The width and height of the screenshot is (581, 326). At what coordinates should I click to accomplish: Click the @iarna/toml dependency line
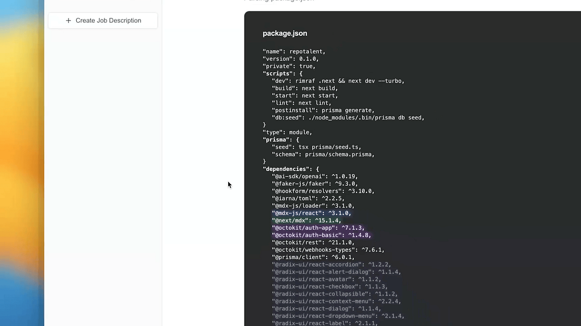[x=308, y=198]
